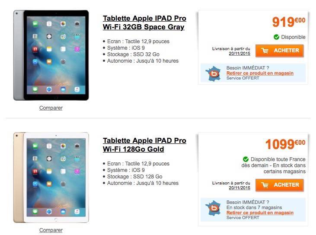Image resolution: width=316 pixels, height=235 pixels.
Task: Buy the 1099€ iPad Pro with ACHETER
Action: point(280,185)
